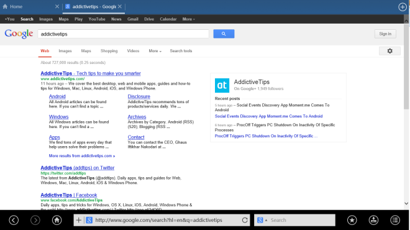Image resolution: width=410 pixels, height=230 pixels.
Task: Open the Windows sitelink
Action: 58,117
